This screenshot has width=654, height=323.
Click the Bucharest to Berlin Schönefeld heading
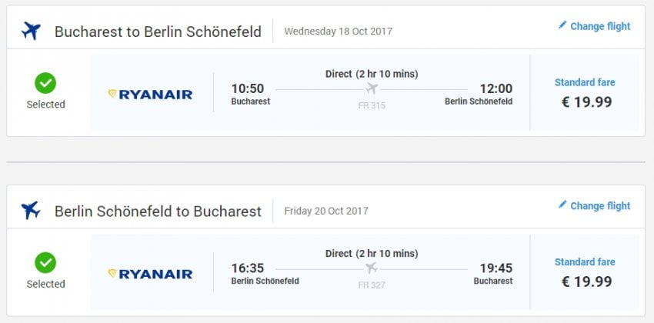[158, 32]
